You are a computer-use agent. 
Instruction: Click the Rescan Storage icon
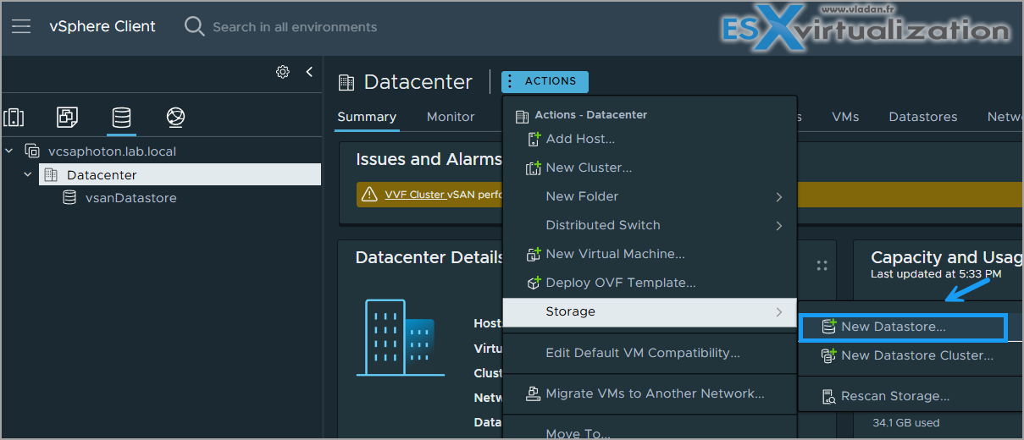click(x=829, y=396)
